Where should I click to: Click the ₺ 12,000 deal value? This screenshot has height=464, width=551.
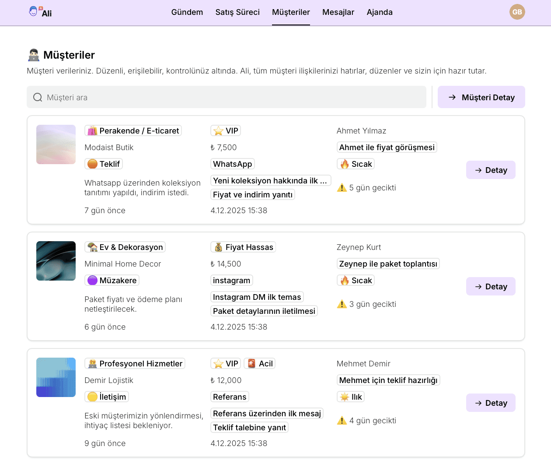coord(226,380)
